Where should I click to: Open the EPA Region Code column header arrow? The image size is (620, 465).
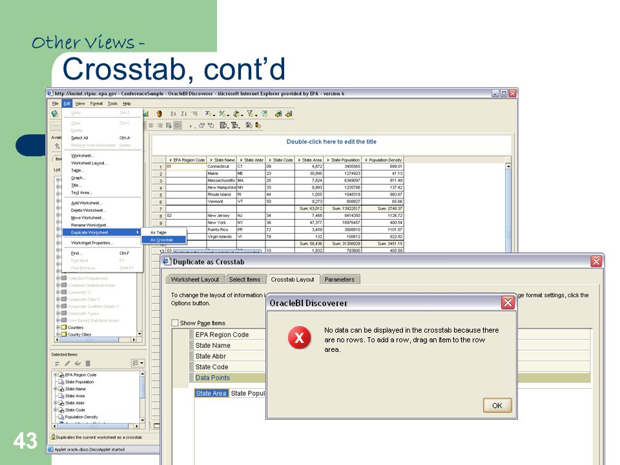[x=170, y=160]
